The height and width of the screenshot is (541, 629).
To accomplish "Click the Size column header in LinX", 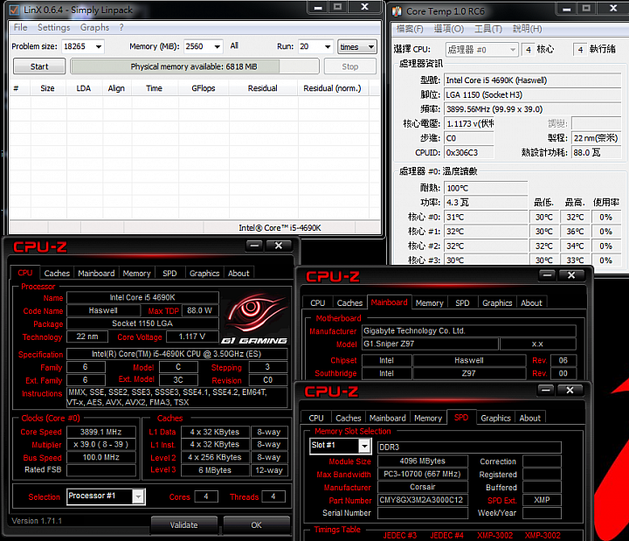I will [x=47, y=88].
